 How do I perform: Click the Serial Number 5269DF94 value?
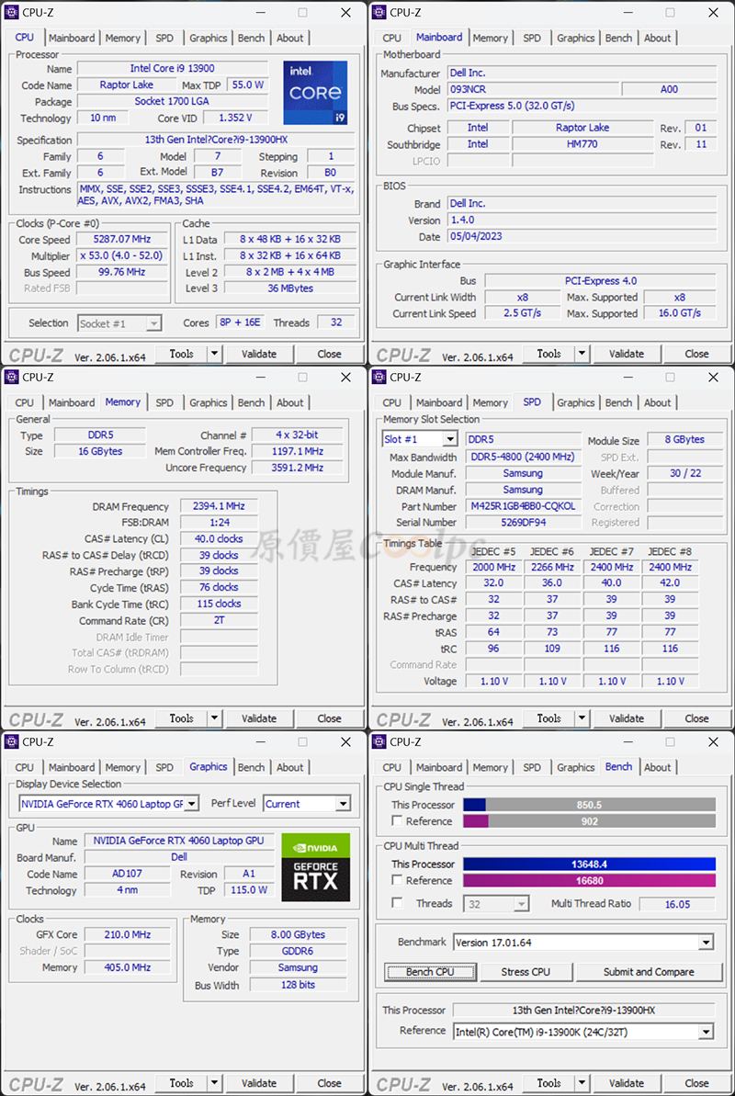click(523, 522)
